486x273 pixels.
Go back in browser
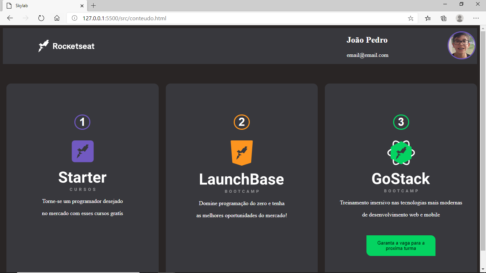click(x=10, y=18)
